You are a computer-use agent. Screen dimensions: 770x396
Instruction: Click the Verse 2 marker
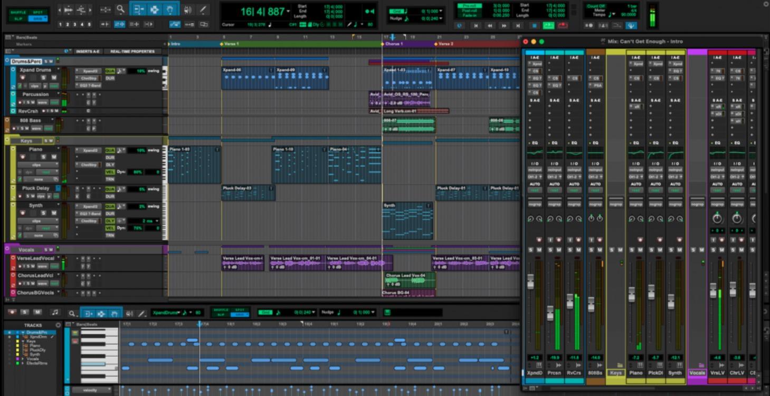(x=444, y=44)
